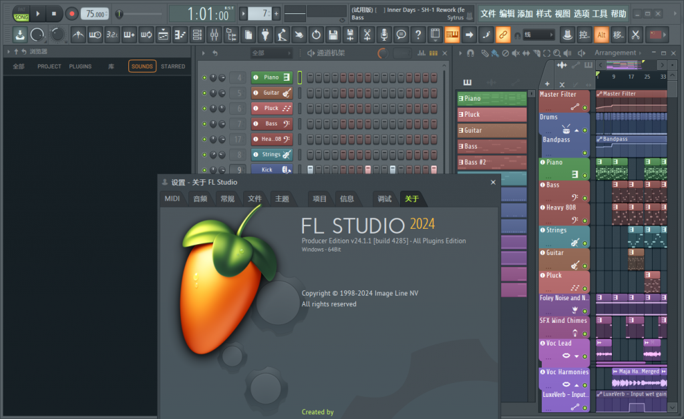Click mixer track number 17 for Hea..08 channel
The image size is (684, 419).
coord(238,139)
